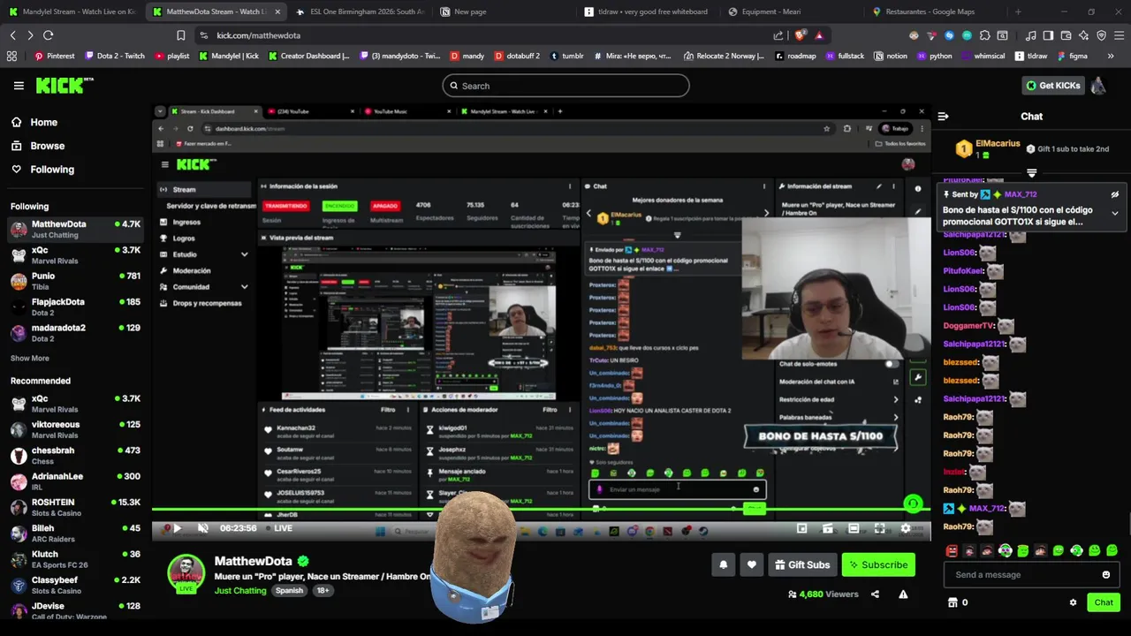Collapse the chat panel
This screenshot has height=636, width=1131.
[x=943, y=117]
